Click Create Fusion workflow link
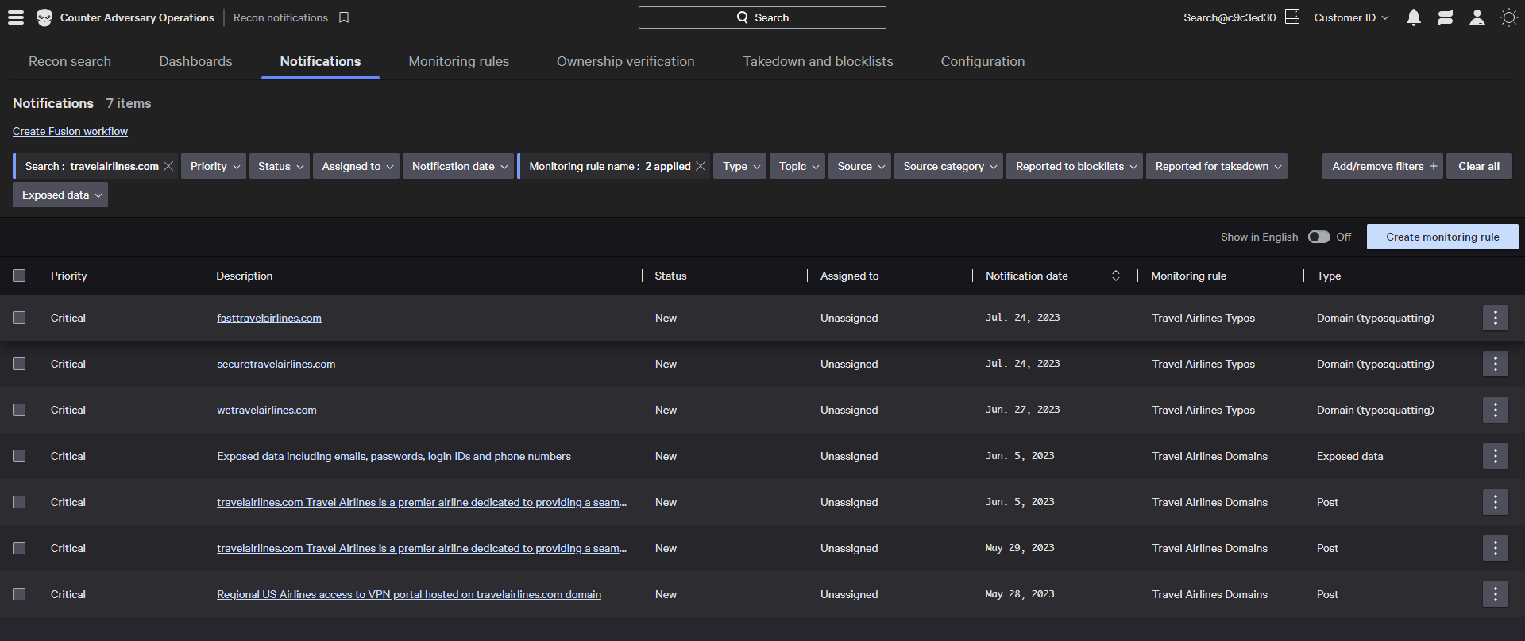 pos(70,131)
